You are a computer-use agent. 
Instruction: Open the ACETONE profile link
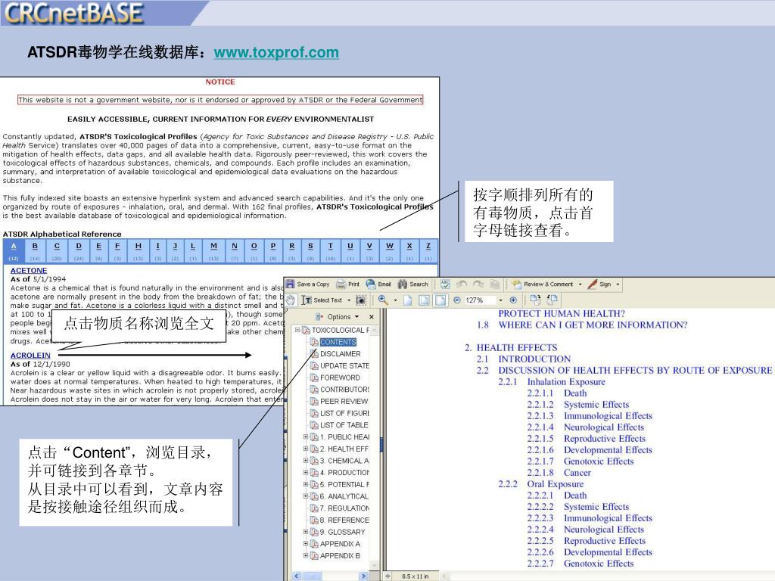tap(29, 270)
